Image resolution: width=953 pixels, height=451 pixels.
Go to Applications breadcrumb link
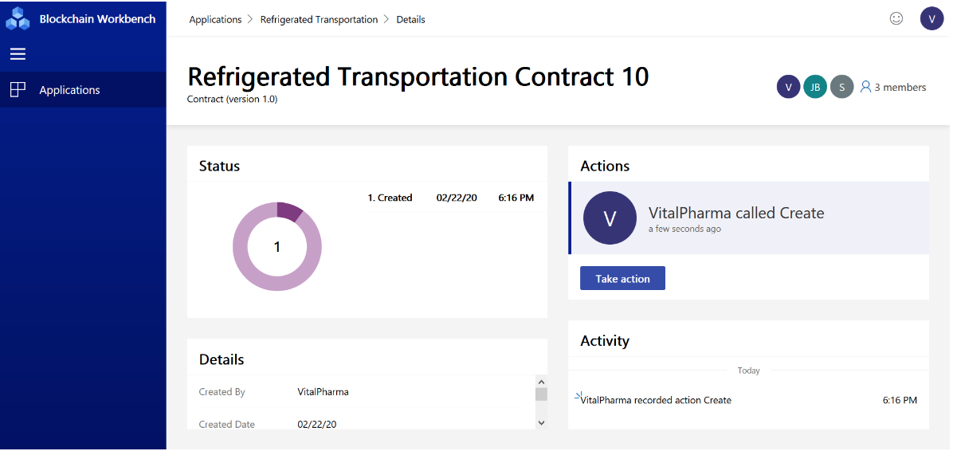[215, 19]
